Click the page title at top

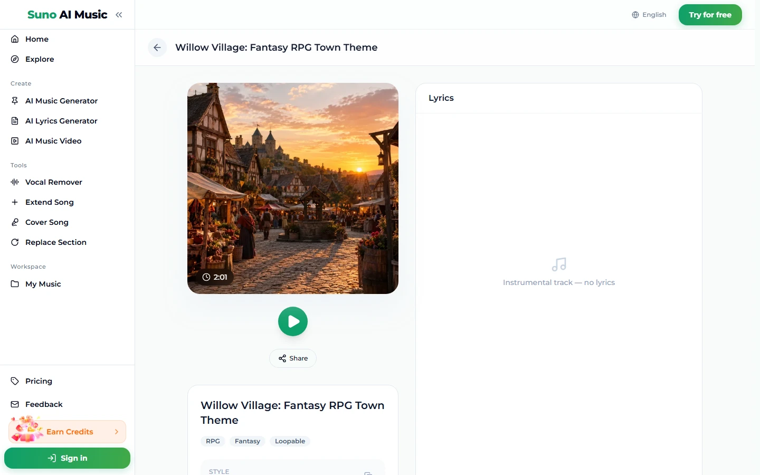277,47
